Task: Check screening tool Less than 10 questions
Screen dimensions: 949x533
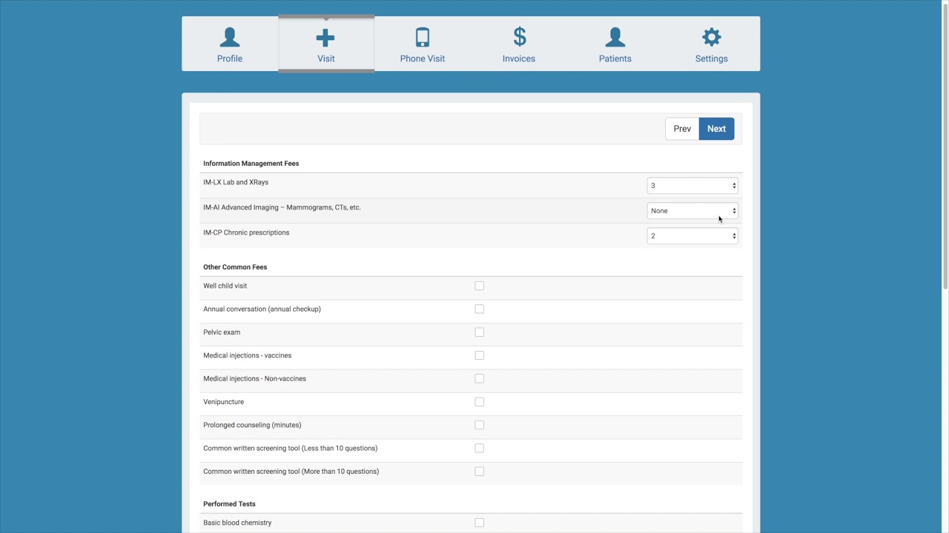Action: click(480, 448)
